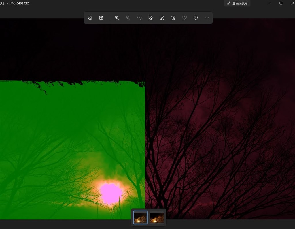
Task: Open the all photos collection icon
Action: tap(101, 18)
